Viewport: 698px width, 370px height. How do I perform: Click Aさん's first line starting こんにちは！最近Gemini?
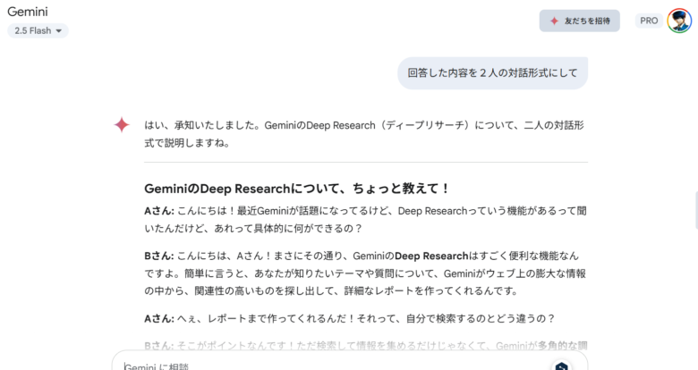[365, 219]
